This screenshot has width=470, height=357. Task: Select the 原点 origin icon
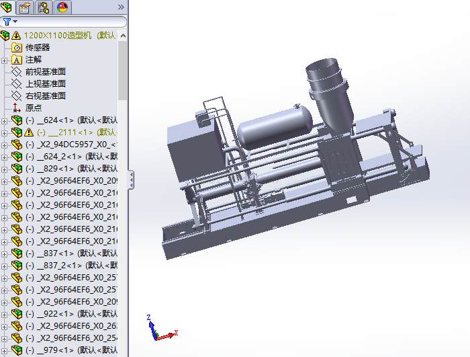click(x=17, y=108)
